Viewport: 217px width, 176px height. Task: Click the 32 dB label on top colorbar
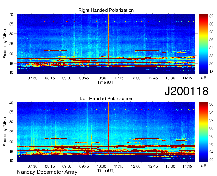tap(211, 16)
